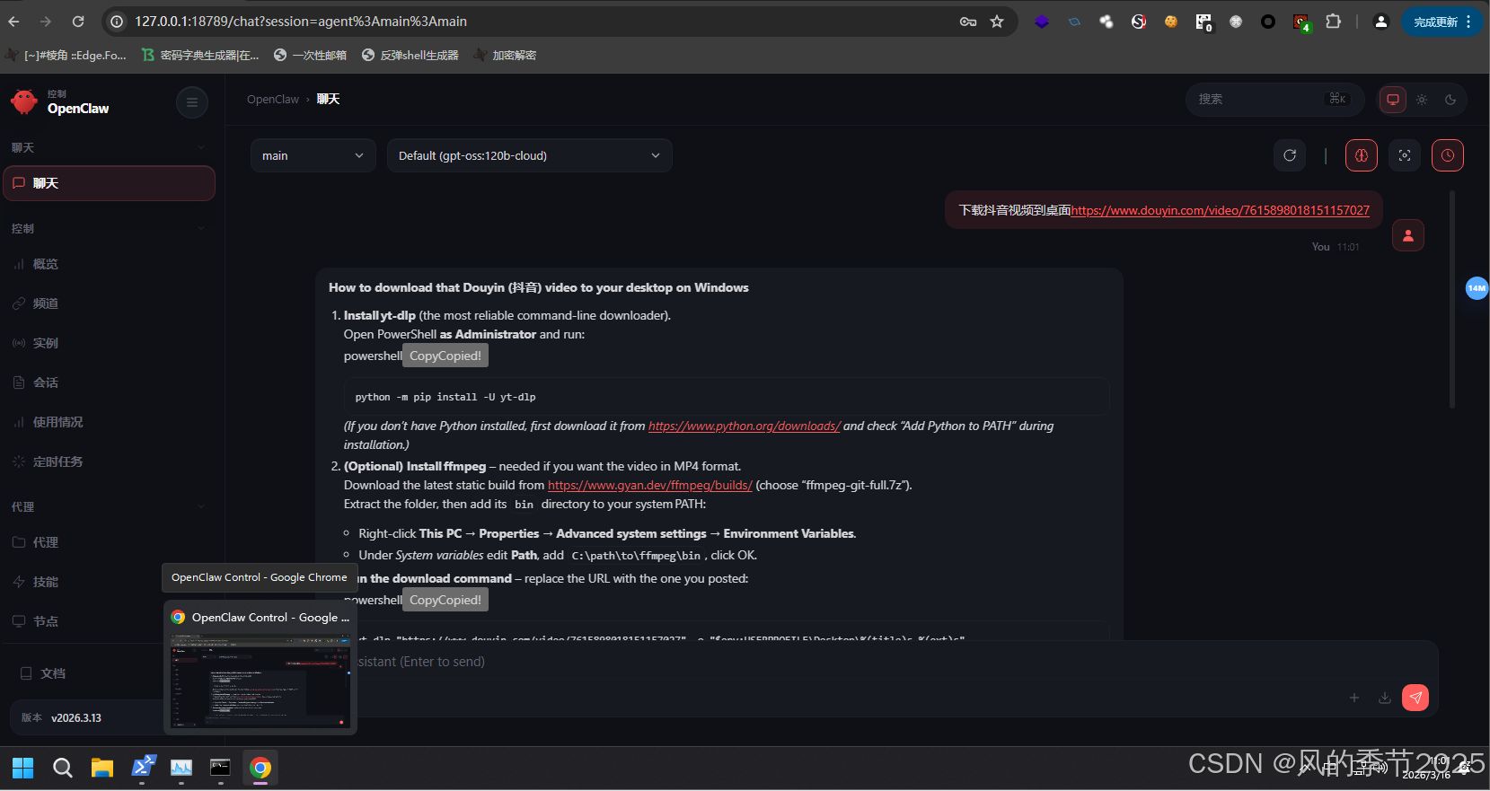This screenshot has height=791, width=1490.
Task: Toggle the clock icon button
Action: (x=1448, y=155)
